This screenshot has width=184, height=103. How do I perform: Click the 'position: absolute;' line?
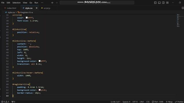point(28,47)
